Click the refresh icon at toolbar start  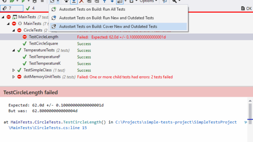pos(4,1)
